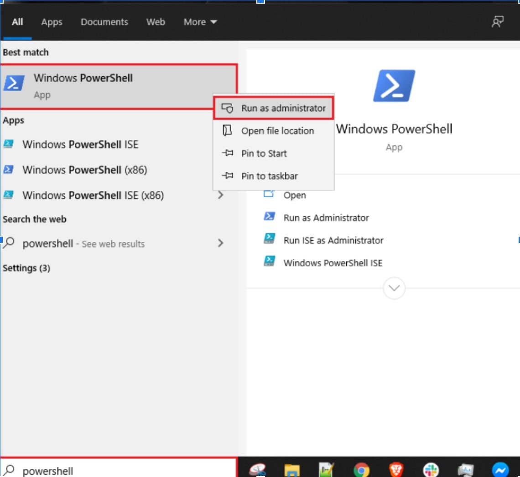This screenshot has height=477, width=520.
Task: Click the feedback icon in search header
Action: [497, 22]
